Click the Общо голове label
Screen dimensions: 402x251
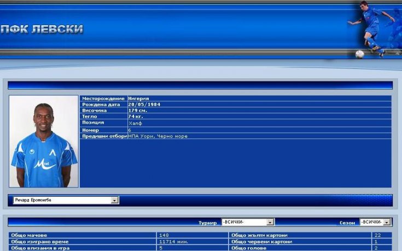click(249, 248)
